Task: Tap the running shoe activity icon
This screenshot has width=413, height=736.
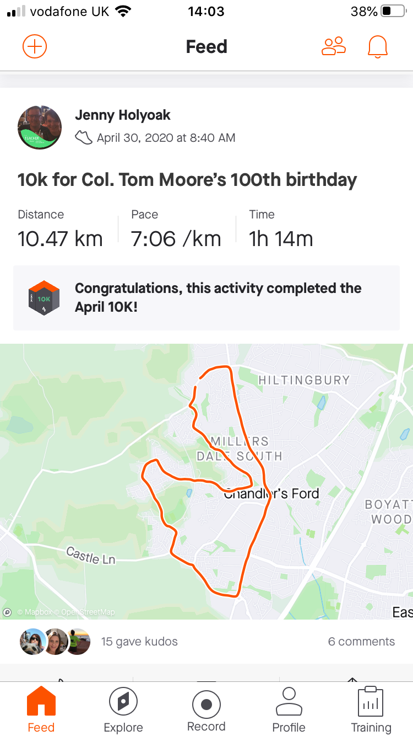Action: 84,138
